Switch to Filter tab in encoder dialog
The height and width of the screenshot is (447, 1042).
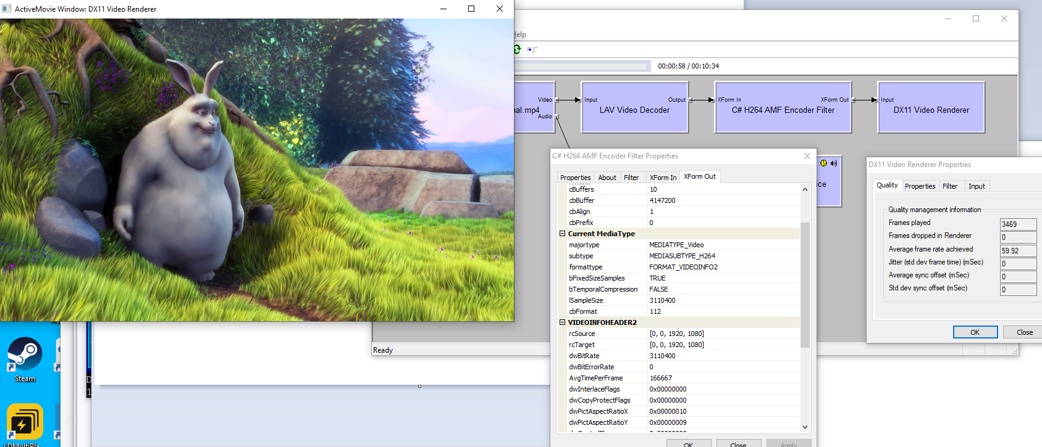tap(631, 178)
